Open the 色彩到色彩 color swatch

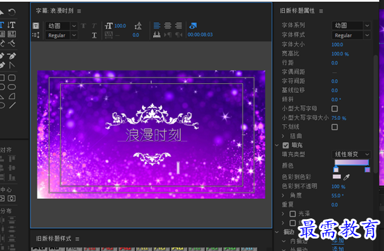point(337,177)
